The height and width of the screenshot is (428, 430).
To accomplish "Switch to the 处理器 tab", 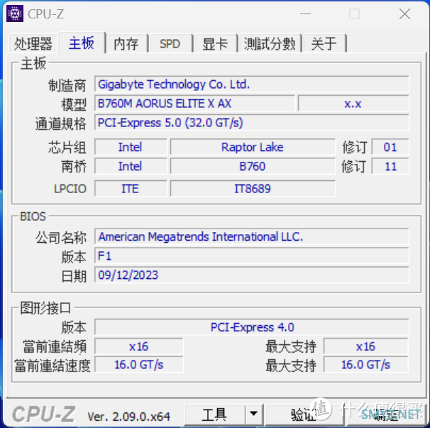I will (33, 43).
